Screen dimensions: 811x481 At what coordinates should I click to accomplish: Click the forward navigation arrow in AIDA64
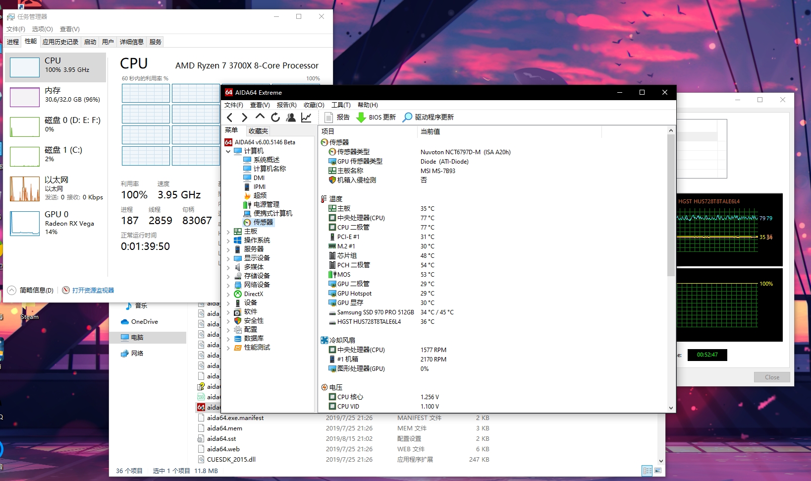244,118
